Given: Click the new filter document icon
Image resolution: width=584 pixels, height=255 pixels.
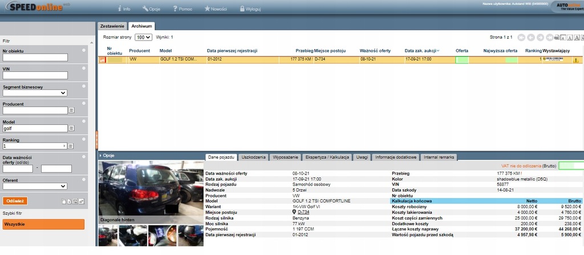Looking at the screenshot, I should click(64, 201).
